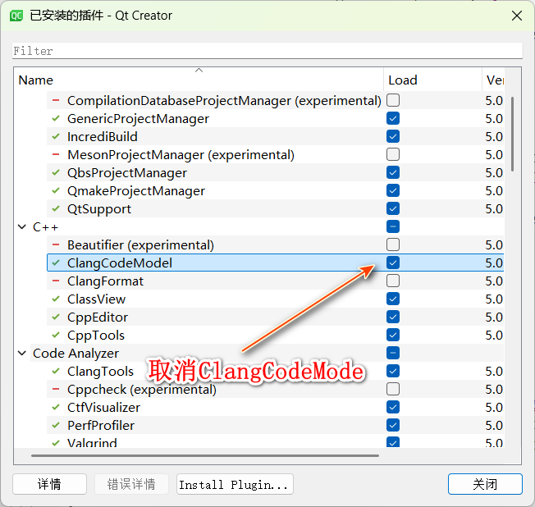Select the ClangFormat row

pos(276,281)
